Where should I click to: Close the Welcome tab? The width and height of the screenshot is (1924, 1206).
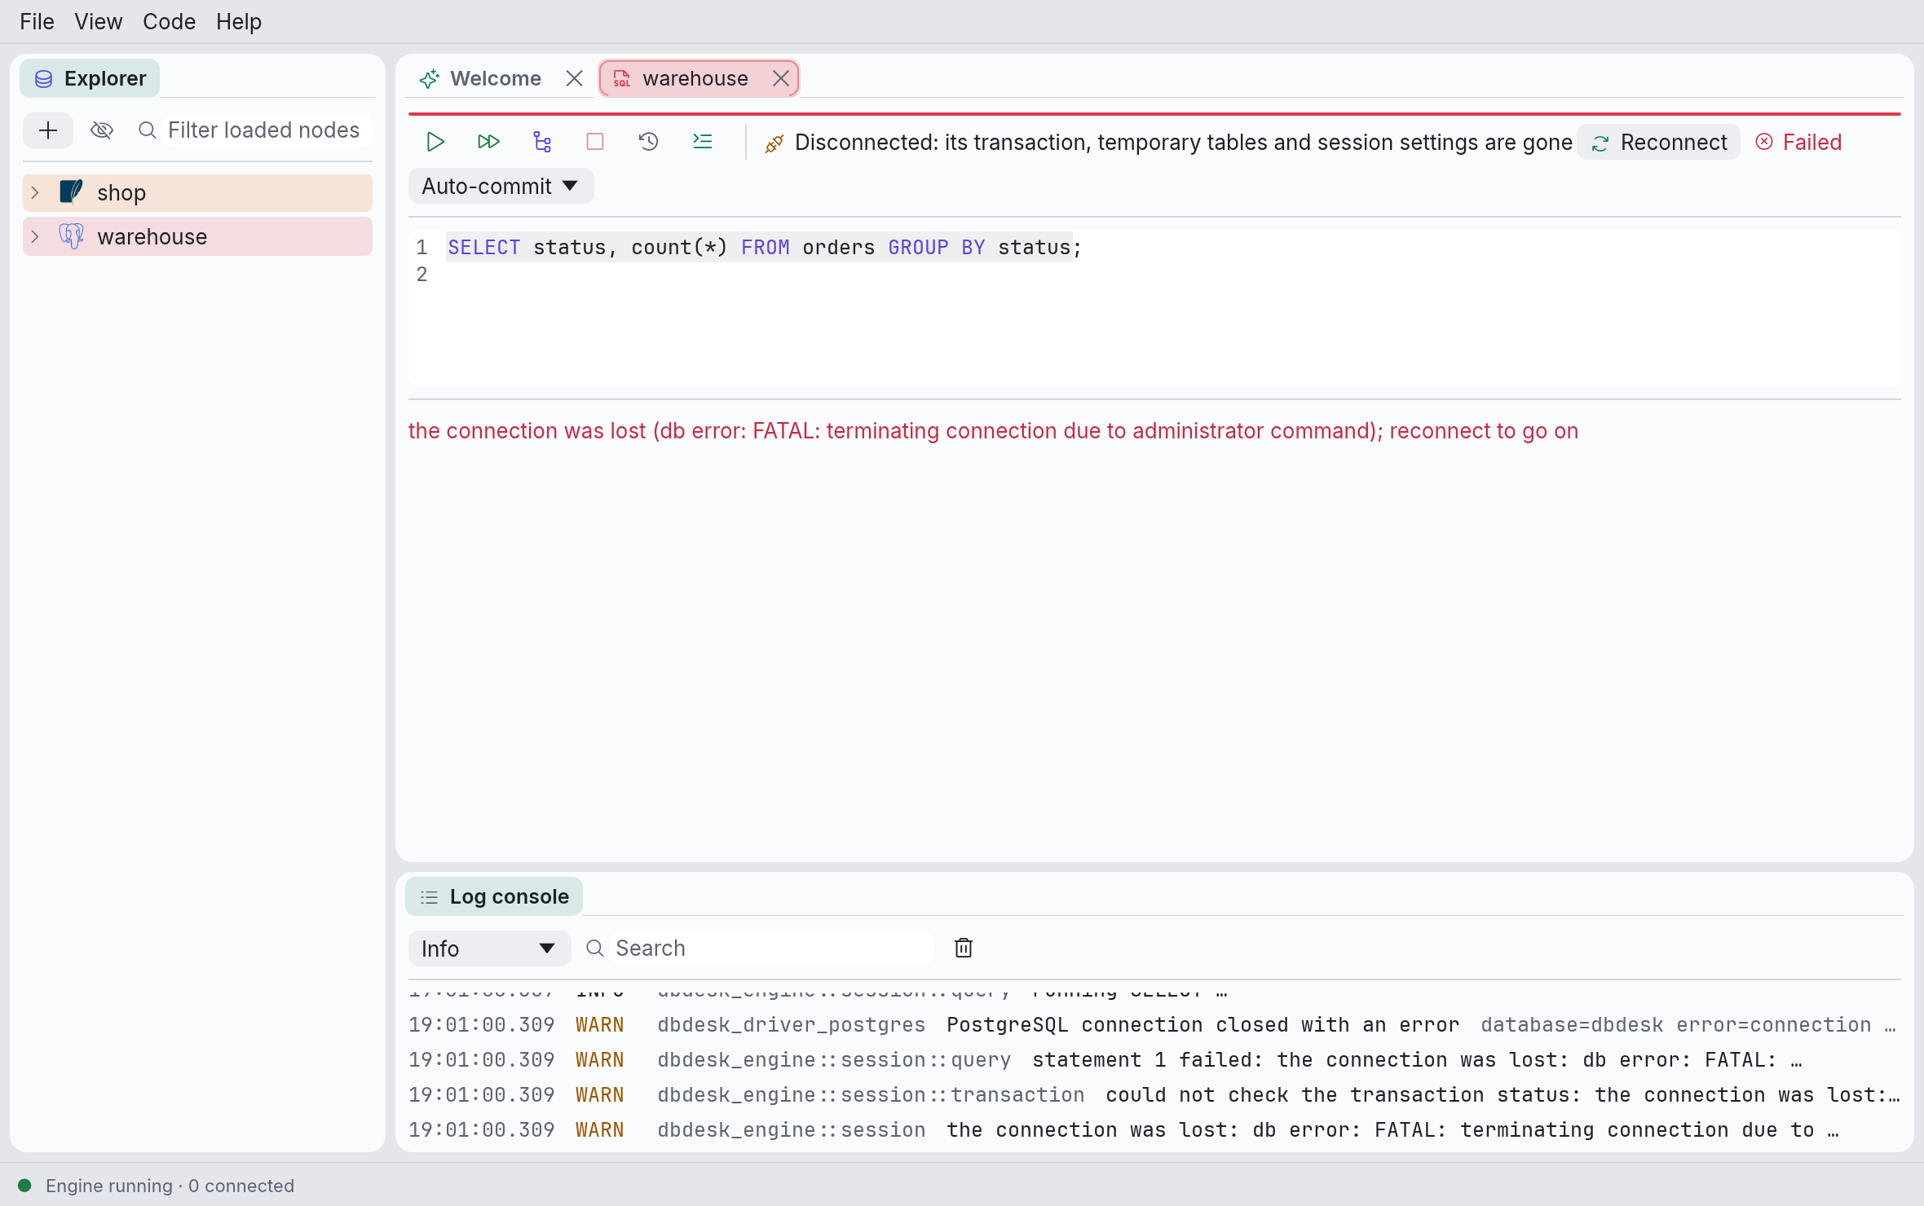tap(575, 78)
